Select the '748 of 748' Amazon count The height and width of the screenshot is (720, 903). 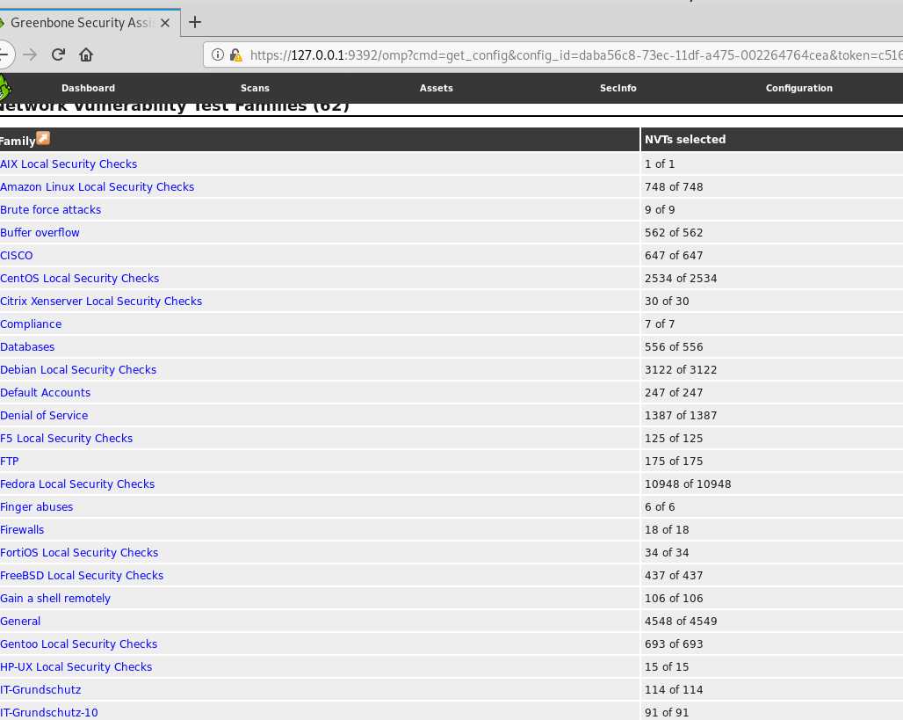pos(674,186)
